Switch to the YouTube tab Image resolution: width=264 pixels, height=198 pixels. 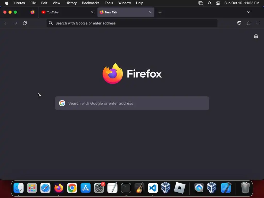pos(67,12)
